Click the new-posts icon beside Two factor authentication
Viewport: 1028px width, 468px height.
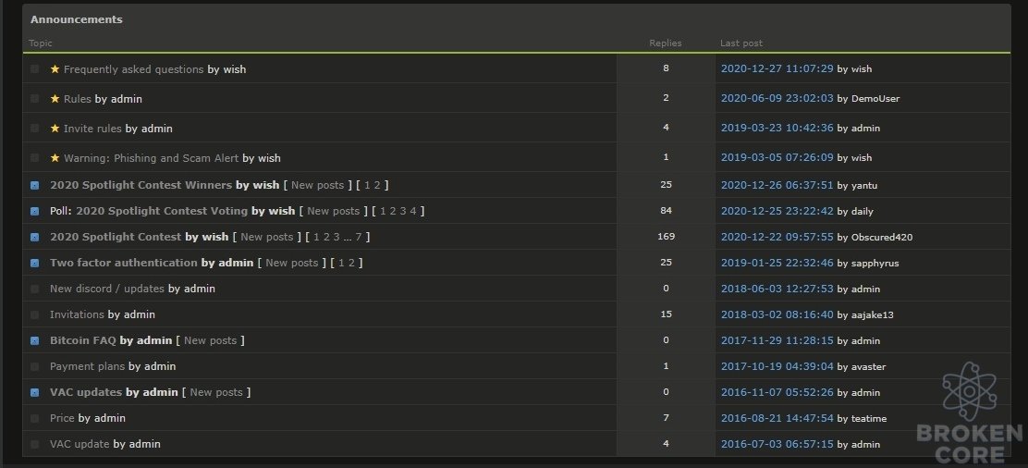point(35,264)
